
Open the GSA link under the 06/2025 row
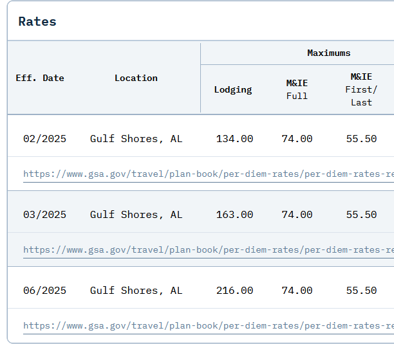tap(209, 326)
